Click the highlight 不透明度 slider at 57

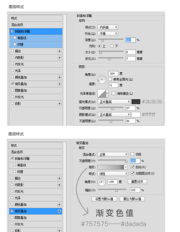pyautogui.click(x=113, y=109)
